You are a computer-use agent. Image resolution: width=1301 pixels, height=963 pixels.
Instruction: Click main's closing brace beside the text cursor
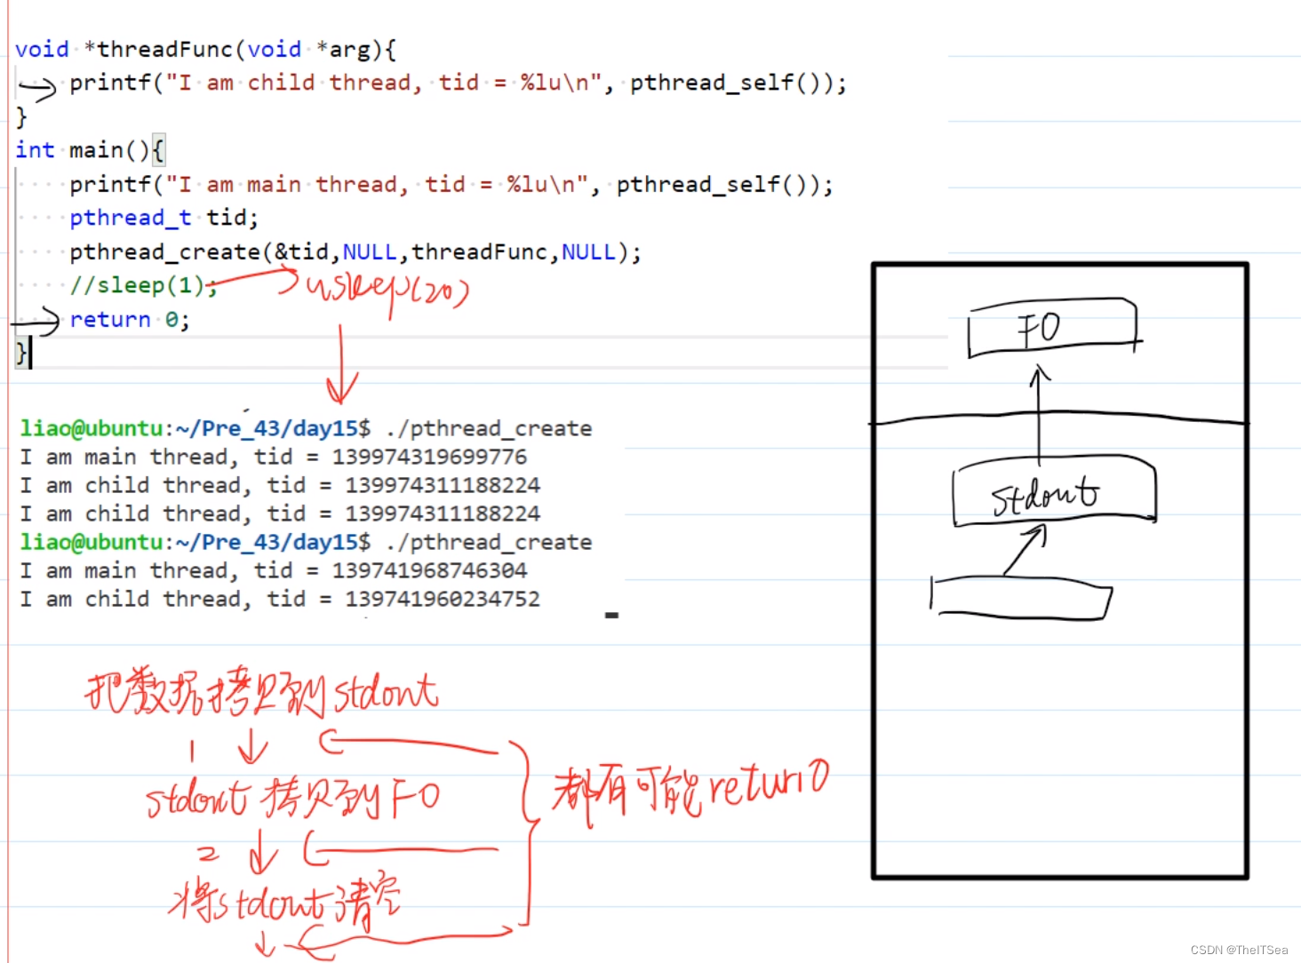click(21, 354)
